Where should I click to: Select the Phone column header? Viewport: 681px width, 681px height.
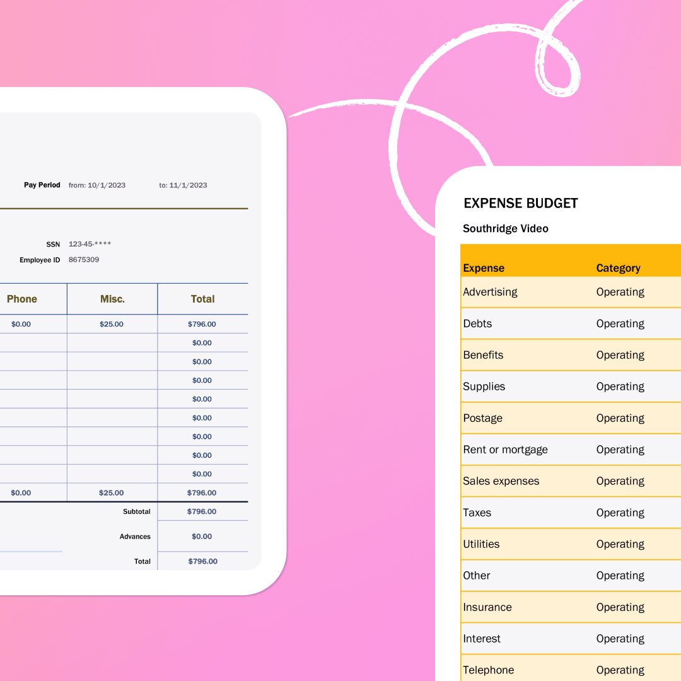click(22, 298)
